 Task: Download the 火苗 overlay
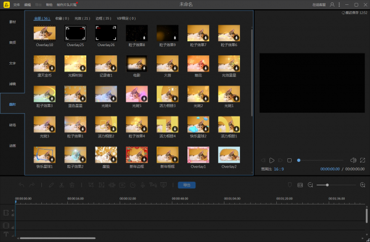175,68
